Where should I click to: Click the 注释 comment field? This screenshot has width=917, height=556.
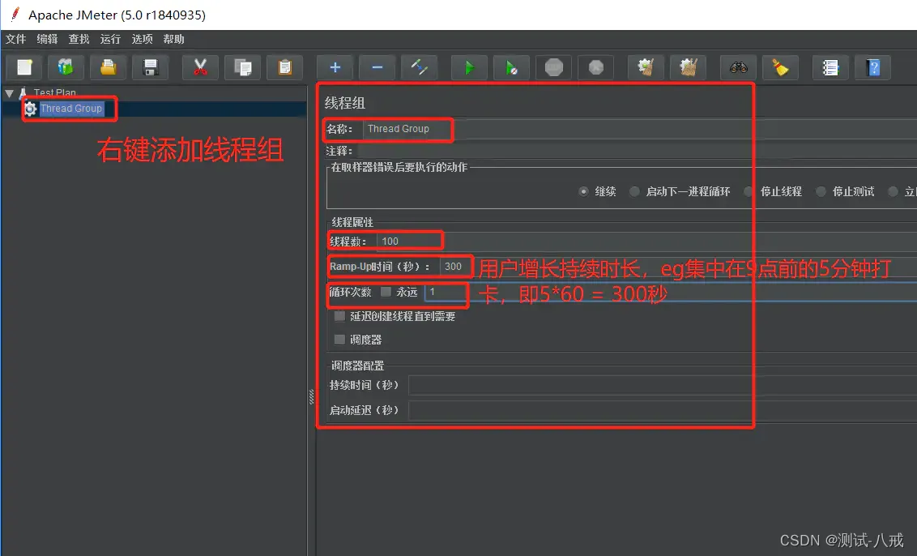(638, 151)
